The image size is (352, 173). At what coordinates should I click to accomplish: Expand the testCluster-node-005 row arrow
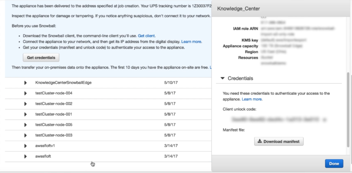click(25, 125)
